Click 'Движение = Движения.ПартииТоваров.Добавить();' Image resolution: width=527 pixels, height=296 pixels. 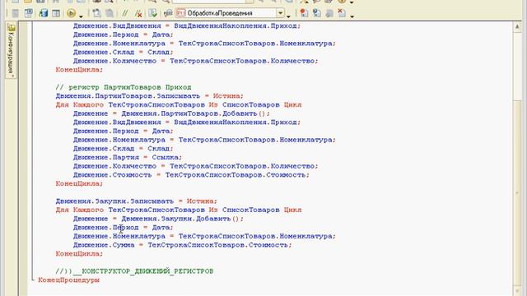(171, 113)
